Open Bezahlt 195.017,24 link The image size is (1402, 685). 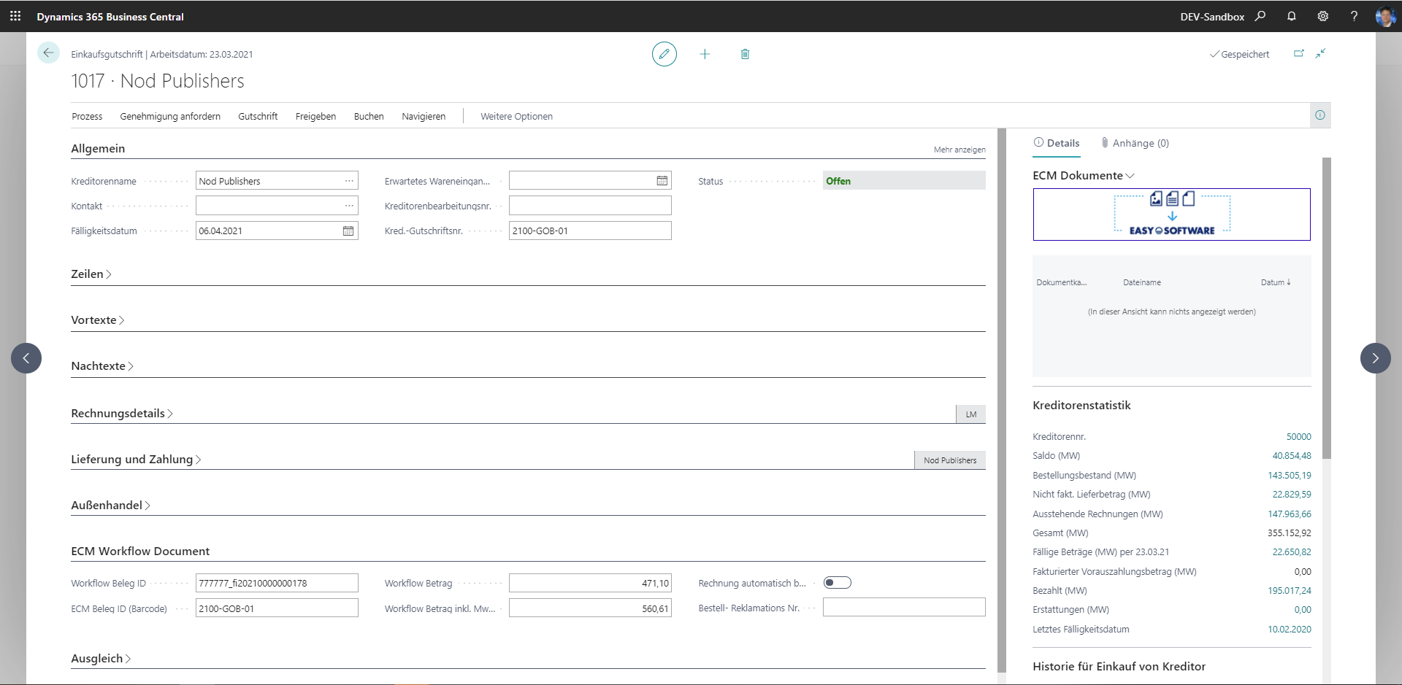point(1290,591)
